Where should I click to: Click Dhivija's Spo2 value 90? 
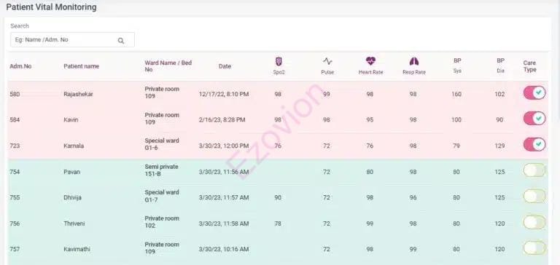[x=278, y=197]
